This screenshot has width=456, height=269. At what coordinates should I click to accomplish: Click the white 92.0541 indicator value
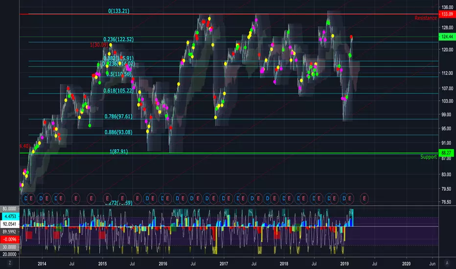coord(10,224)
